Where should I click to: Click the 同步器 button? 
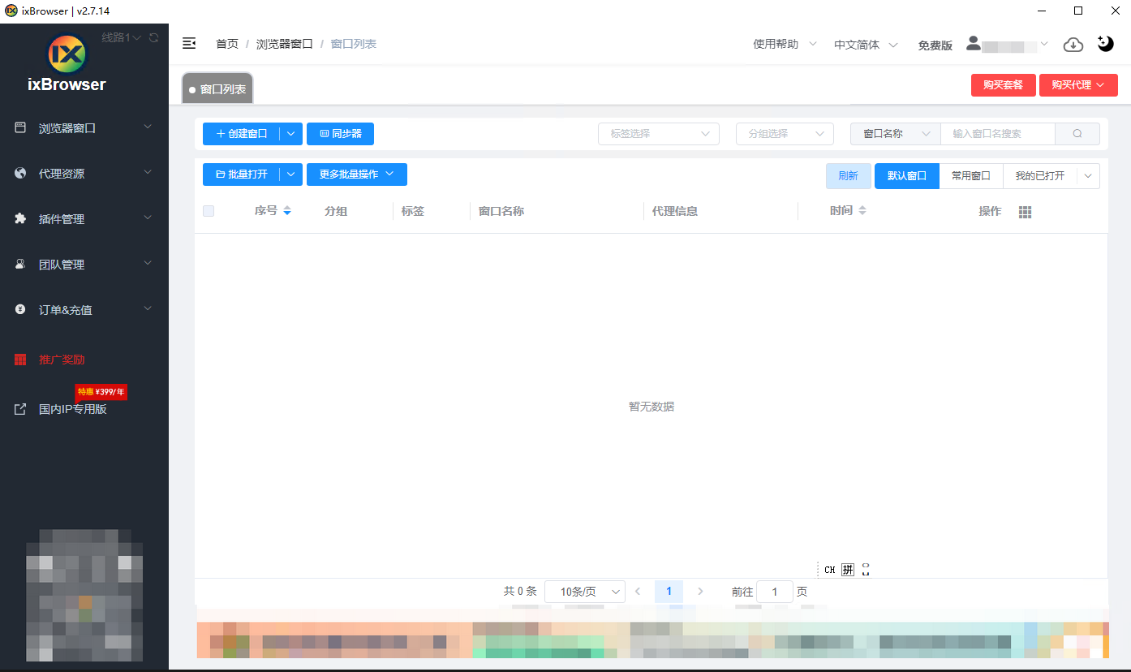[340, 134]
